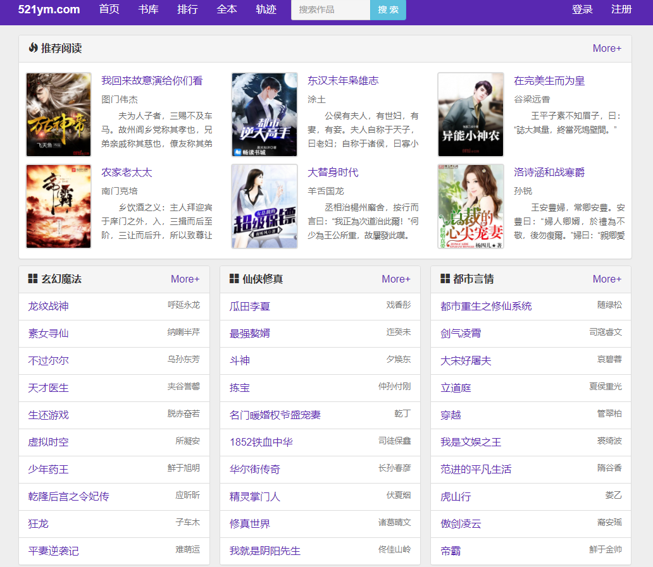Open the title link 农家老太太
This screenshot has height=567, width=653.
click(127, 172)
